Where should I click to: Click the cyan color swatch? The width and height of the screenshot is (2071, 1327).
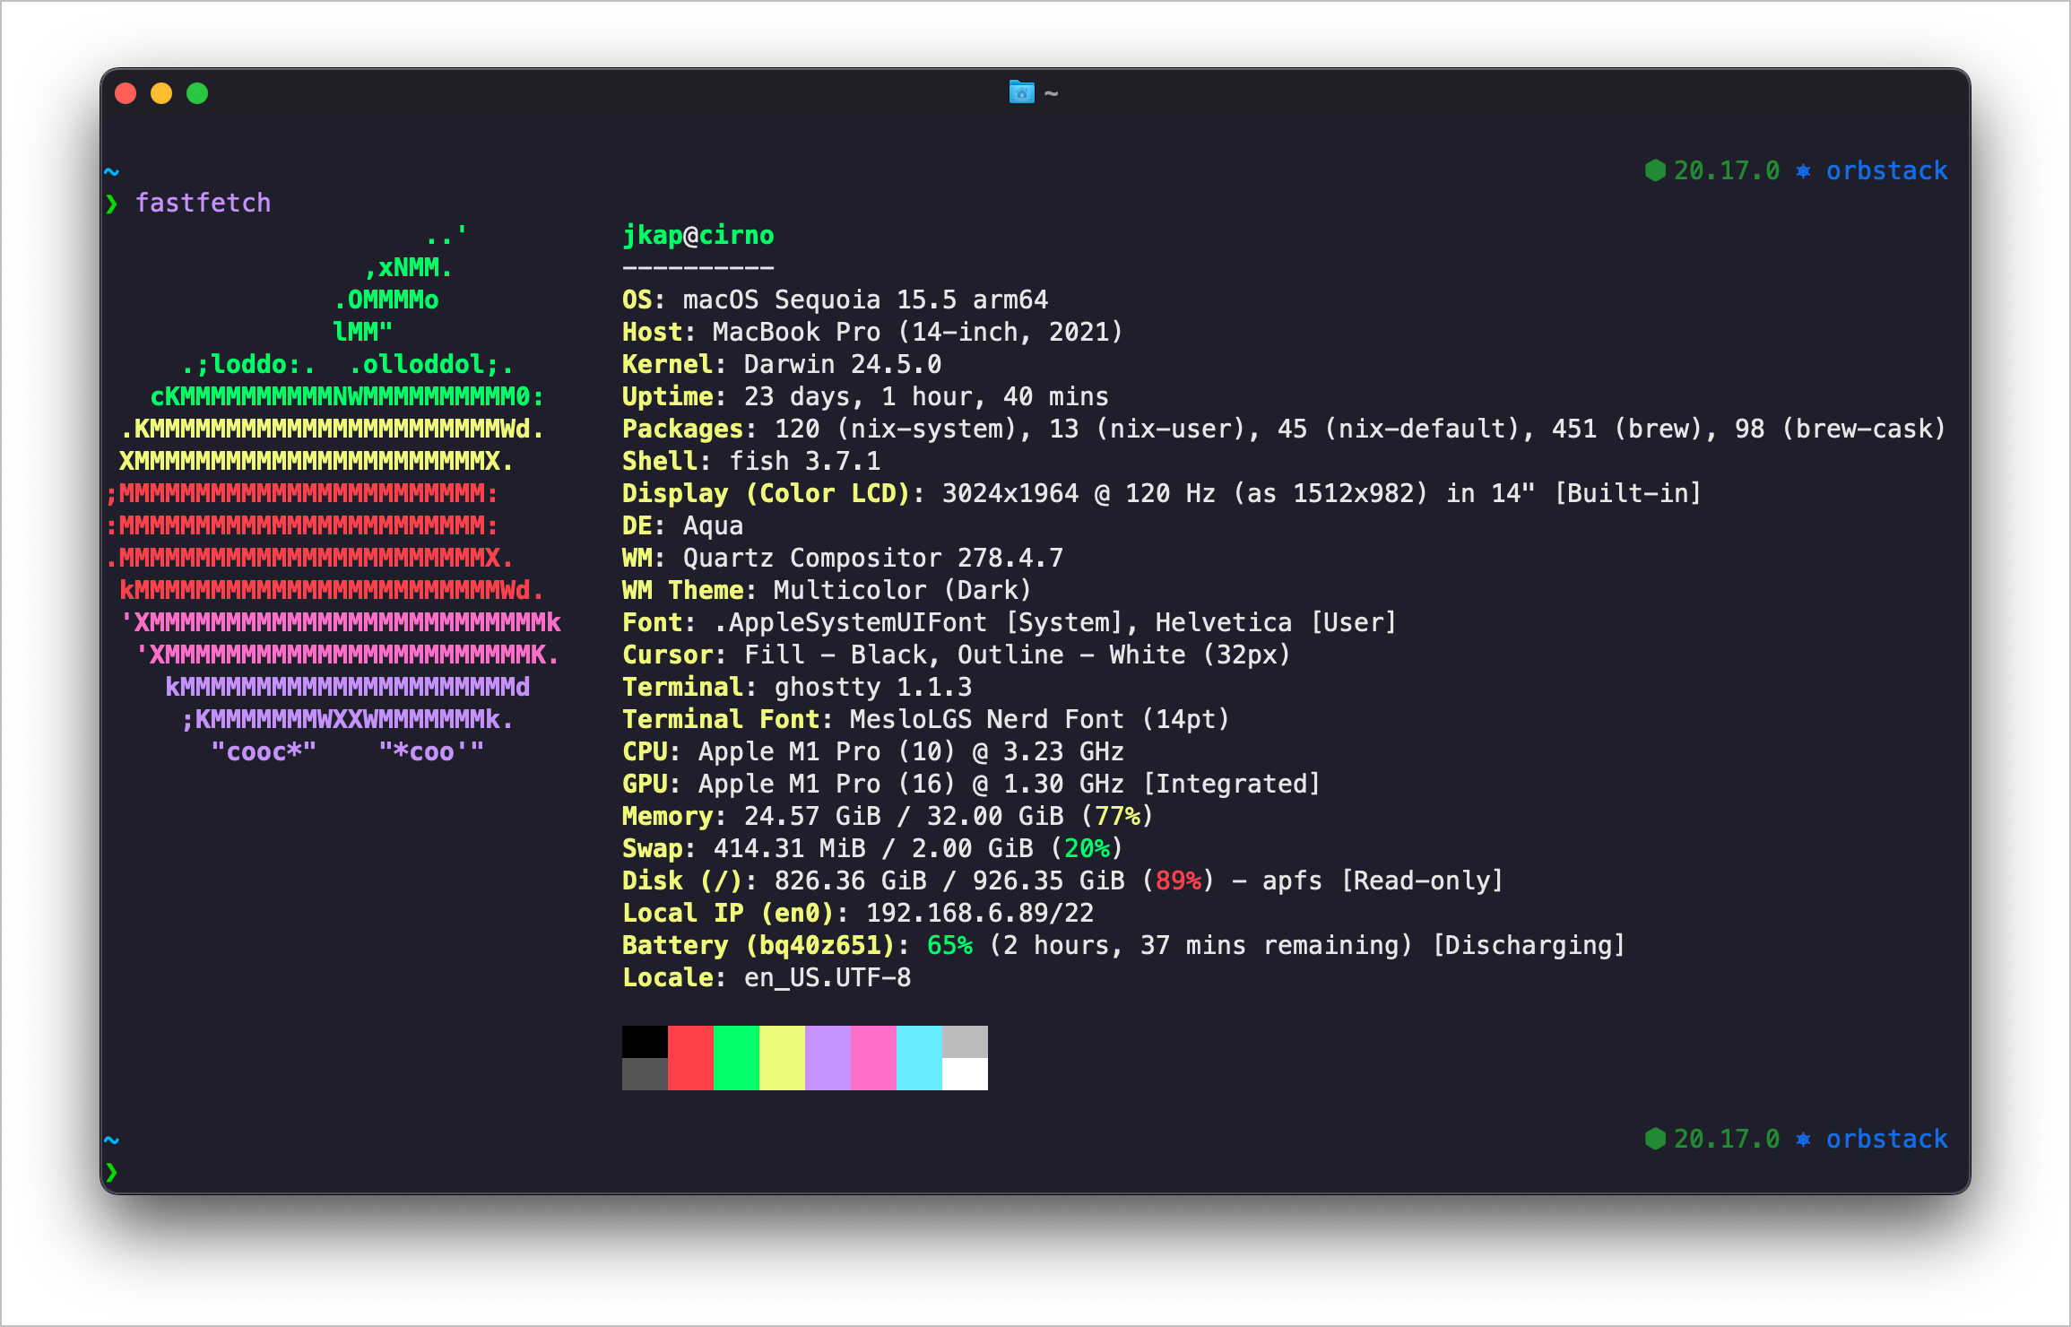pyautogui.click(x=919, y=1058)
